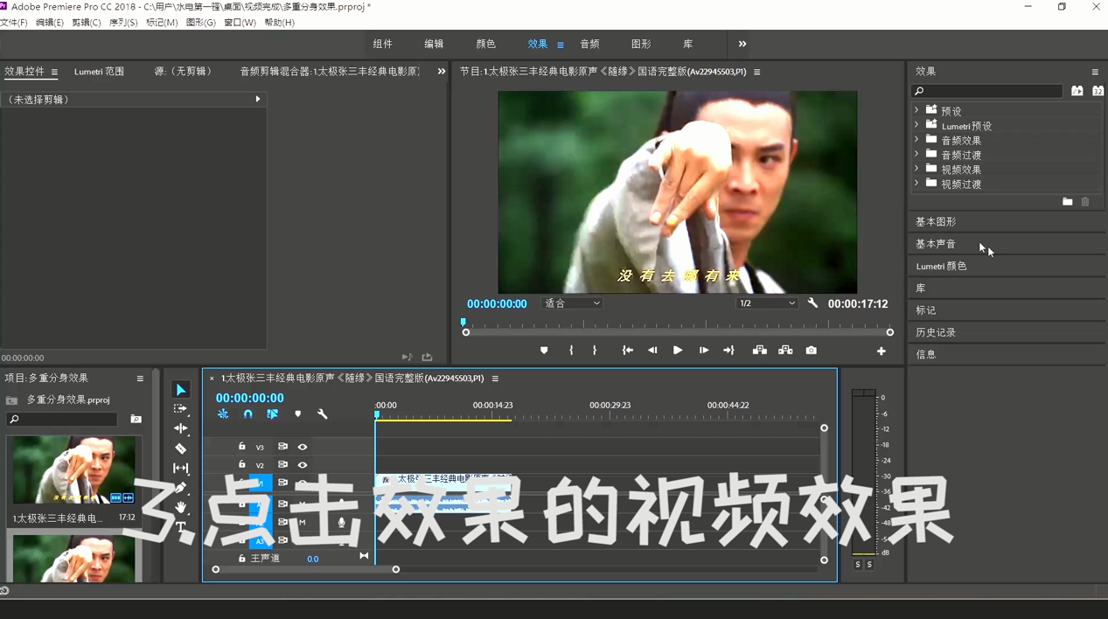The image size is (1108, 619).
Task: Toggle nest sequence insert mode in timeline
Action: 223,414
